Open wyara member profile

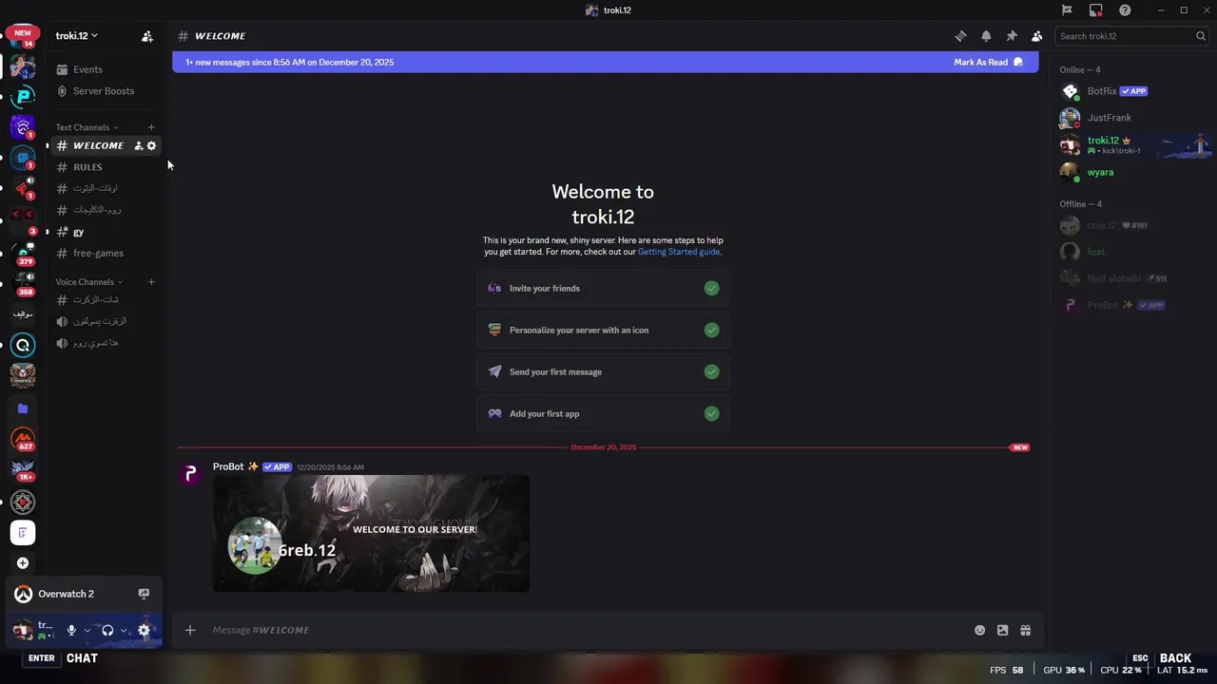tap(1130, 172)
